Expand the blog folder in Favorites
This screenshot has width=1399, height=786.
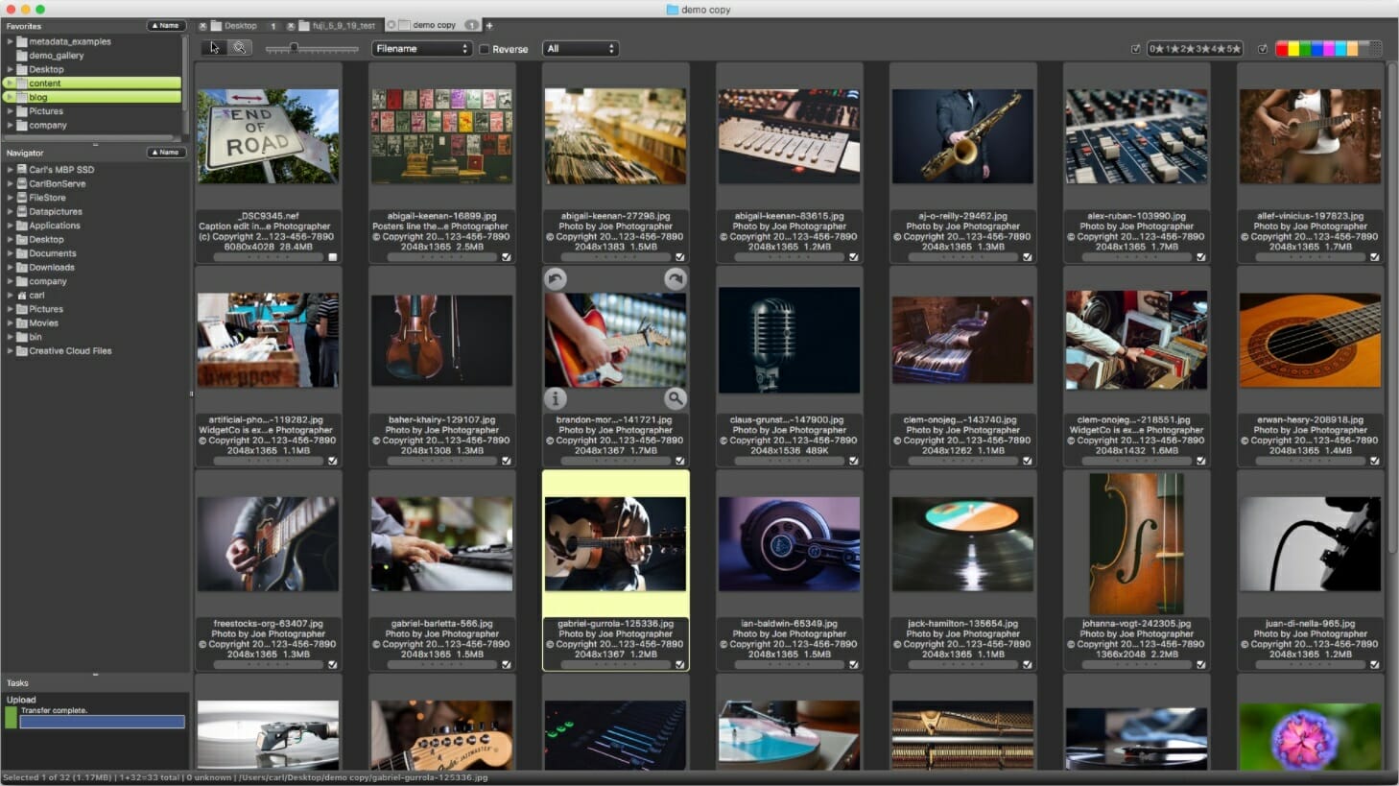click(x=10, y=97)
